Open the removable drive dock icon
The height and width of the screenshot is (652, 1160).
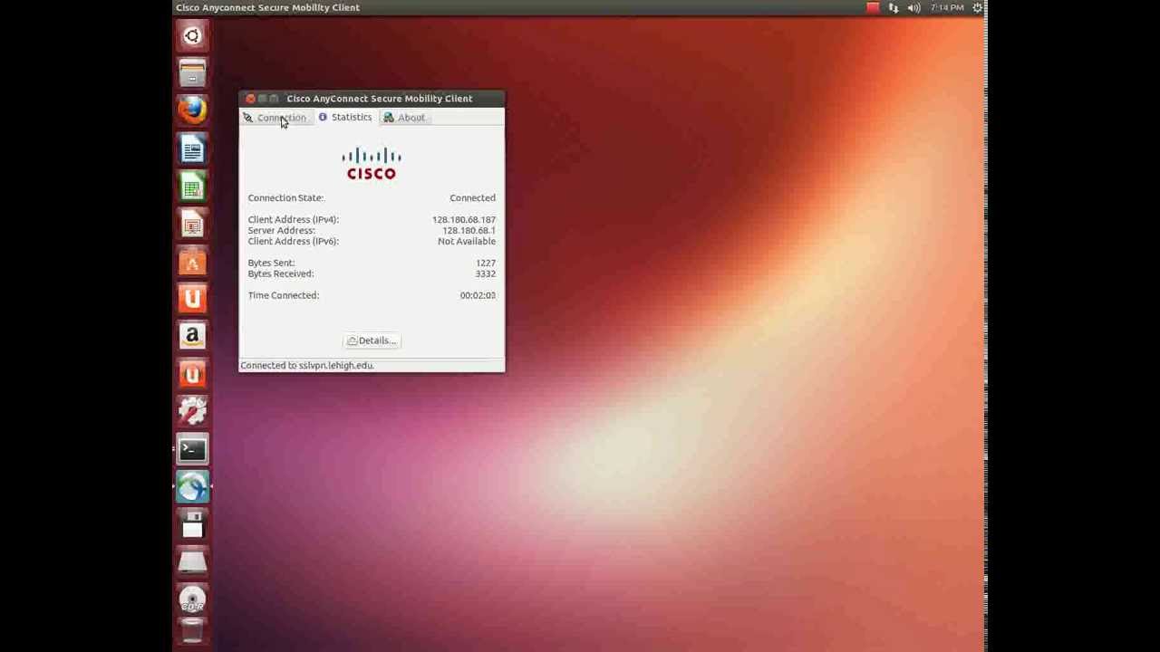(x=192, y=562)
